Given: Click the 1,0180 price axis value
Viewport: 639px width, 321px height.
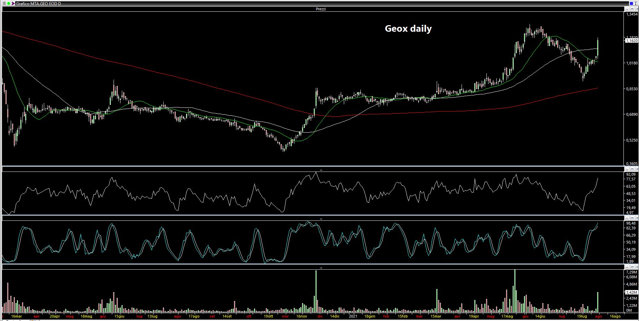Looking at the screenshot, I should (632, 63).
